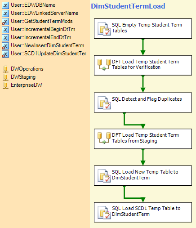Select the SQL Empty Temp Student Term Tables label
196x228 pixels.
pyautogui.click(x=147, y=27)
